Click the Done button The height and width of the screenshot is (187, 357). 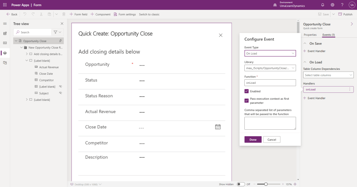pos(253,139)
